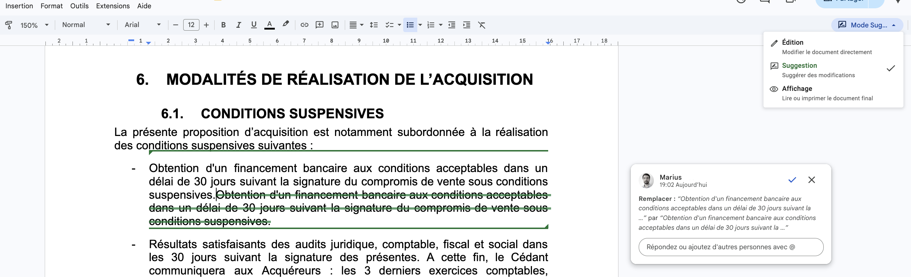Open the Format menu
Image resolution: width=911 pixels, height=277 pixels.
click(52, 6)
